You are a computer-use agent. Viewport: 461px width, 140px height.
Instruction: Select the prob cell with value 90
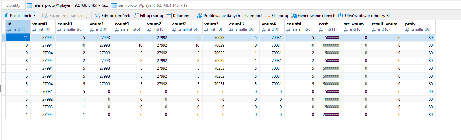419,91
